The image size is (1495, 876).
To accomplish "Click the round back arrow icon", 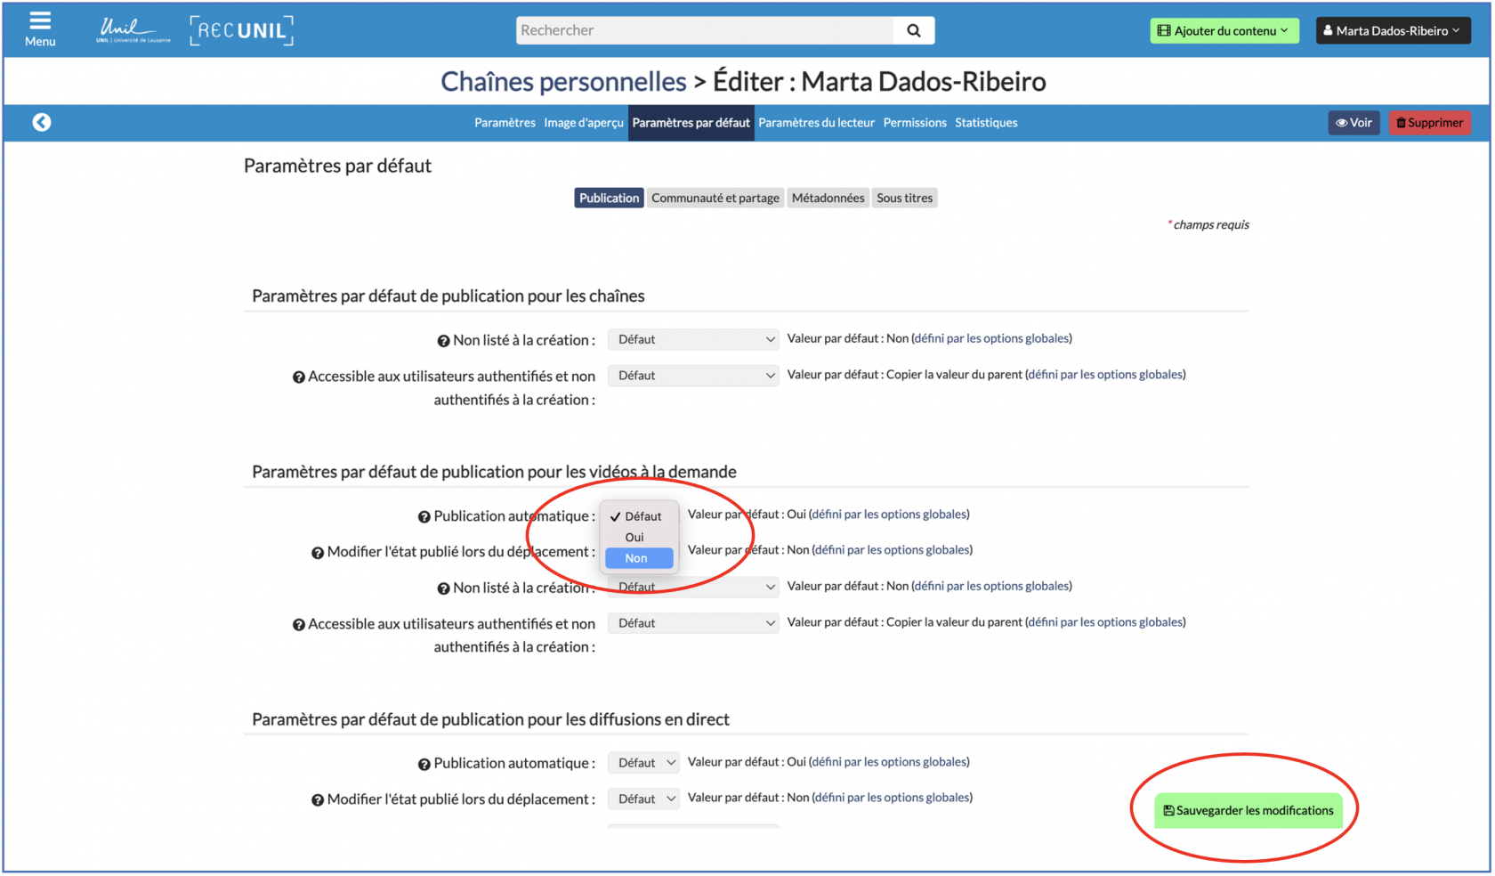I will [42, 122].
